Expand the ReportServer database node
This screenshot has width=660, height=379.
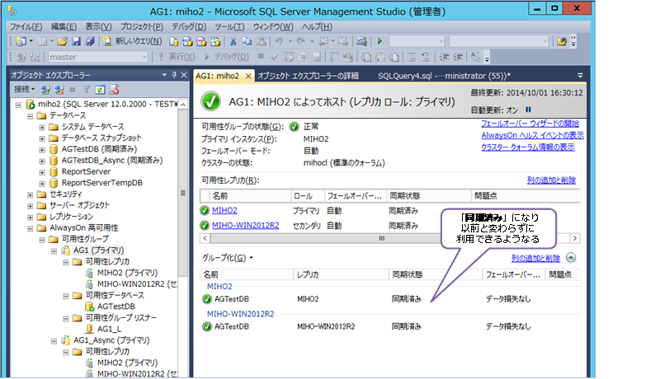[42, 172]
